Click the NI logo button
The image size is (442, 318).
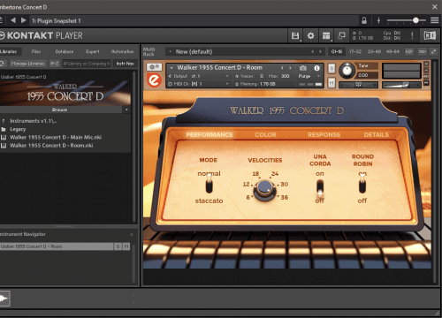(430, 35)
